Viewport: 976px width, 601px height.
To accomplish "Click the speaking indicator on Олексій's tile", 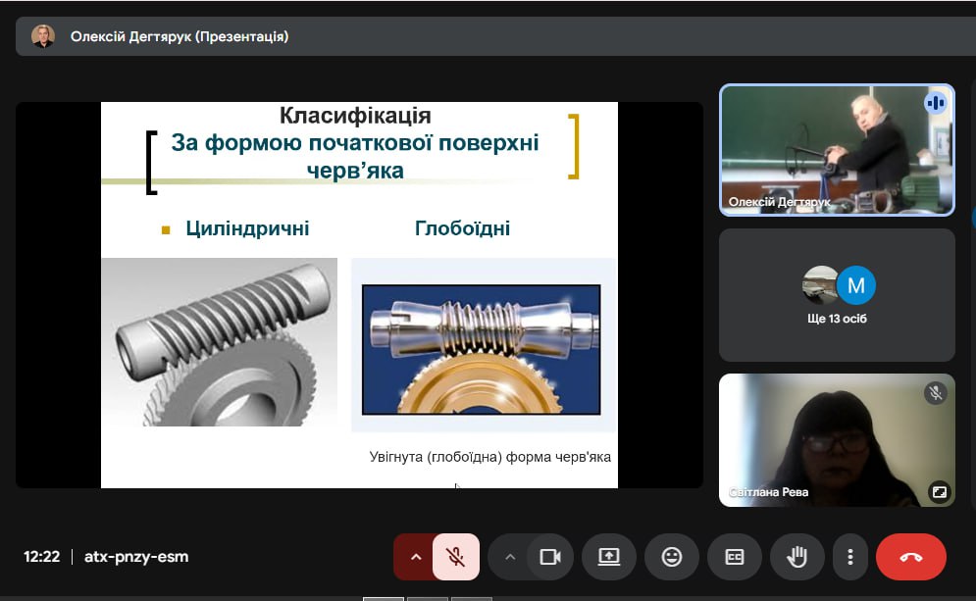I will (x=935, y=103).
